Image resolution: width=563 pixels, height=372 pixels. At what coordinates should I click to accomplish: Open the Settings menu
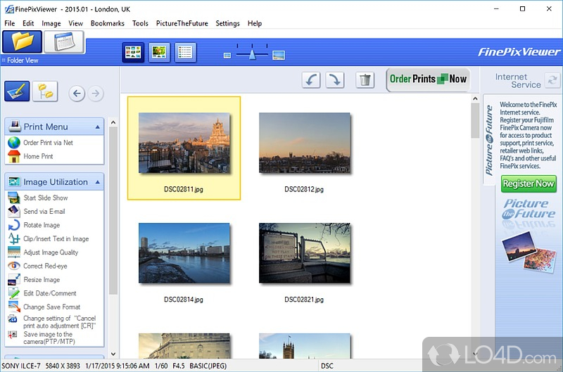pyautogui.click(x=227, y=23)
